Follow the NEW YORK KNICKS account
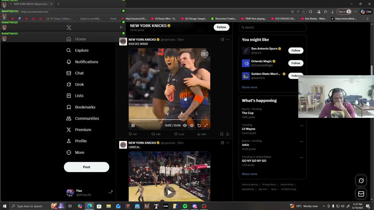The height and width of the screenshot is (210, 374). (x=221, y=27)
